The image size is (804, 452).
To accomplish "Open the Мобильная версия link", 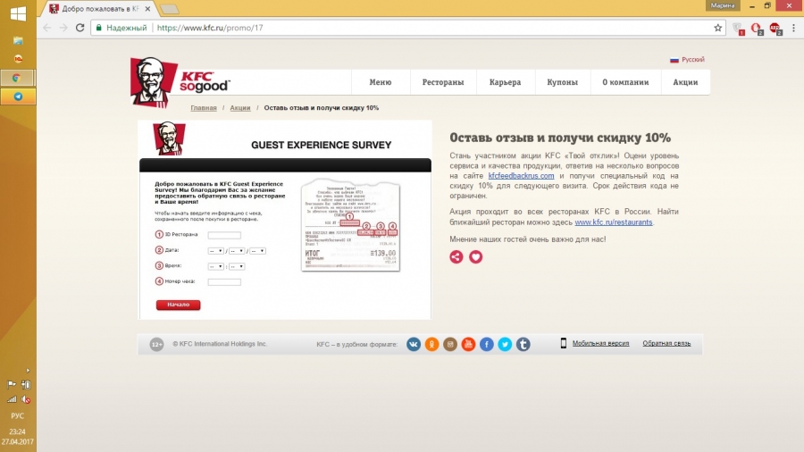I will [x=600, y=343].
